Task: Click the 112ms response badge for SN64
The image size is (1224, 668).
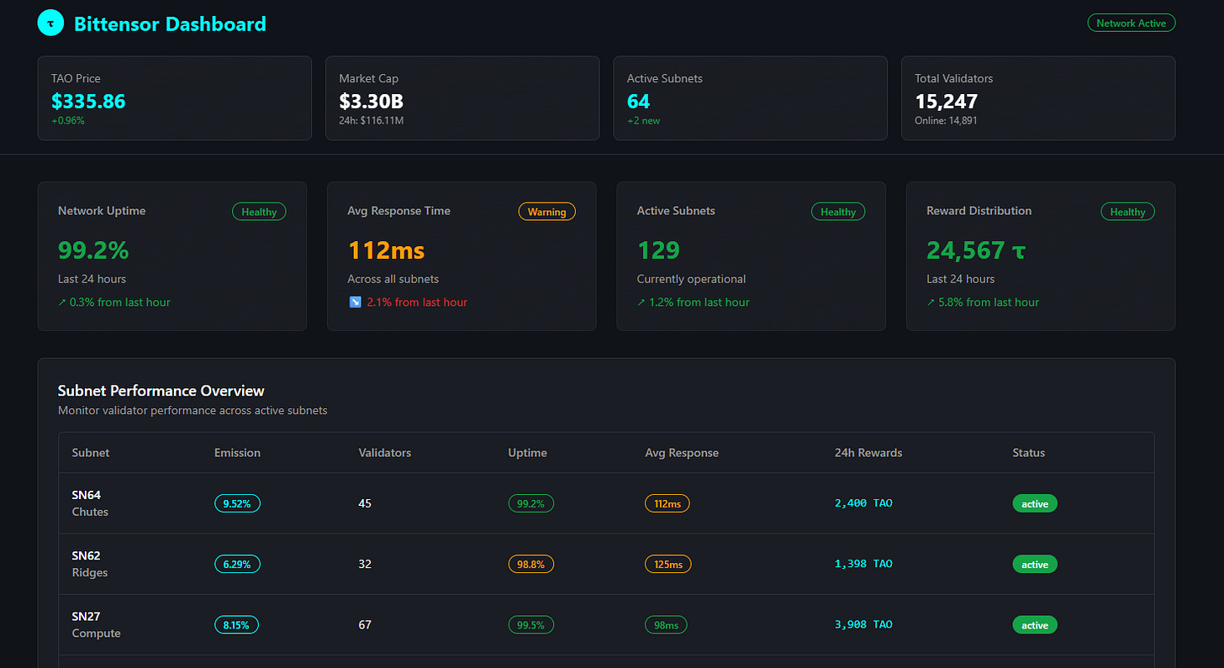Action: coord(667,503)
